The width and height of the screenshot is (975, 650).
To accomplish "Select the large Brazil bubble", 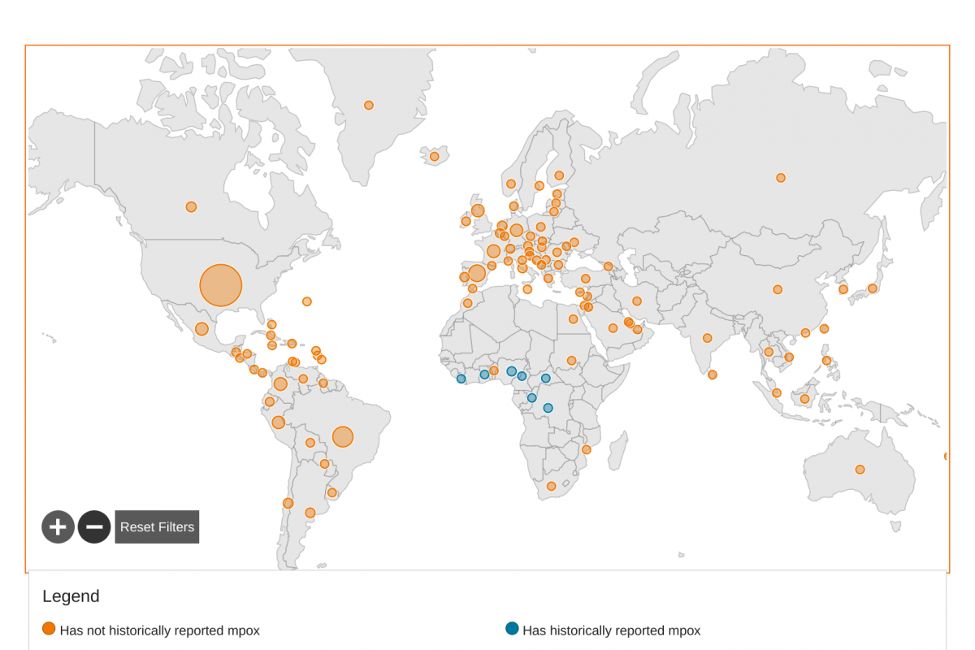I will click(343, 436).
